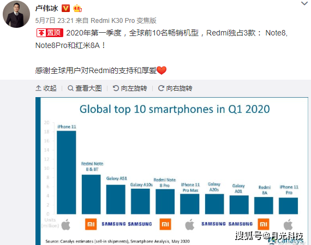Click the iPhone 11 Pro Max label
Screen dimensions: 311x245
coord(190,188)
